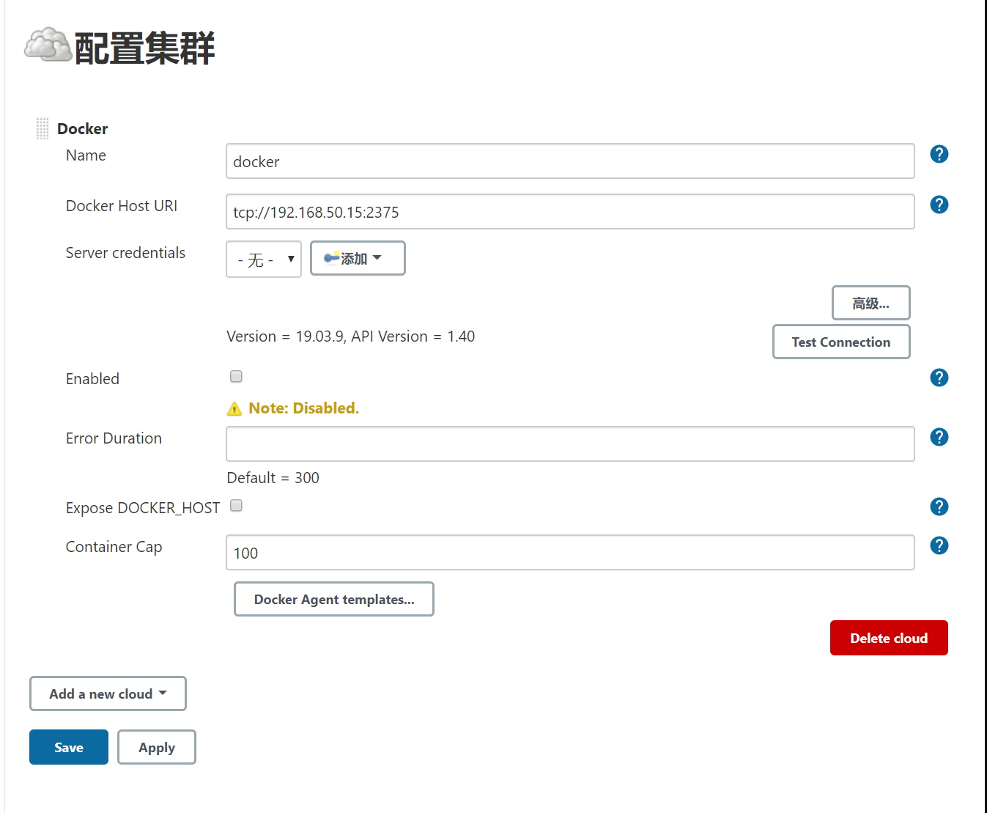Open help for Container Cap
The height and width of the screenshot is (813, 987).
click(x=939, y=545)
